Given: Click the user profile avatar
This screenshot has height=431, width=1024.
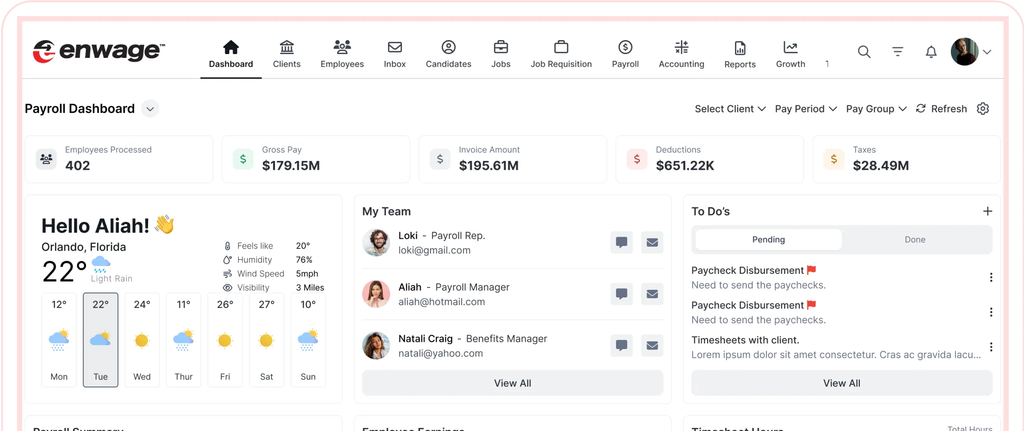Looking at the screenshot, I should tap(964, 52).
